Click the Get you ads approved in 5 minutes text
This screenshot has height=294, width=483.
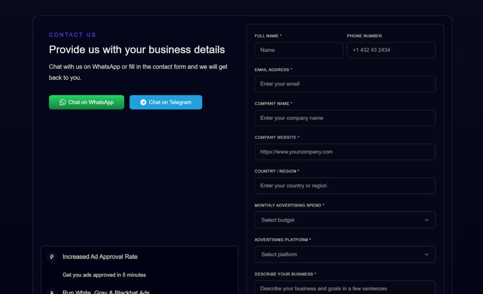[104, 275]
